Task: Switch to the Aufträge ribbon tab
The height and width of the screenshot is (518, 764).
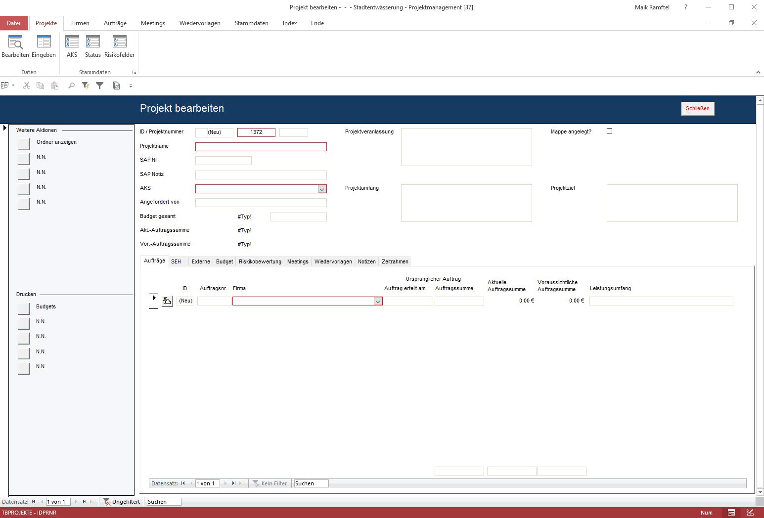Action: click(x=115, y=23)
